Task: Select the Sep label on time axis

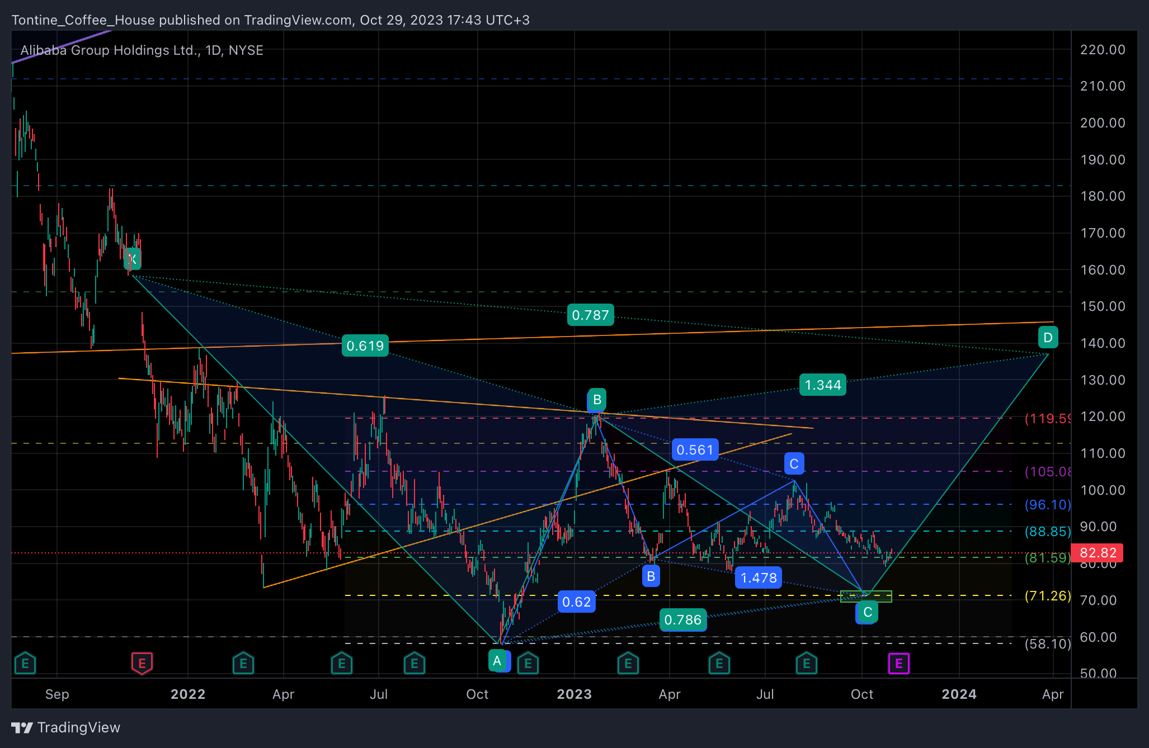Action: [x=57, y=694]
